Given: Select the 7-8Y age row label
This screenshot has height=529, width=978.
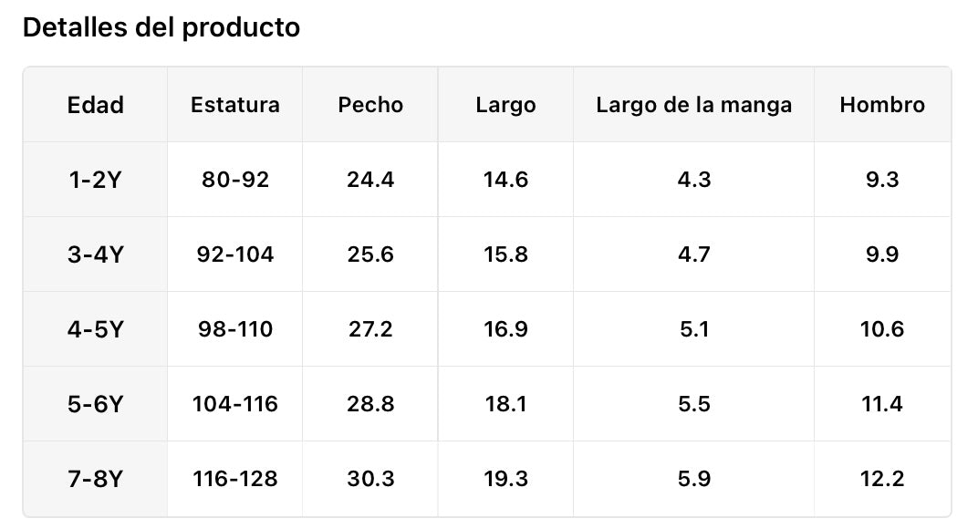Looking at the screenshot, I should pyautogui.click(x=95, y=479).
